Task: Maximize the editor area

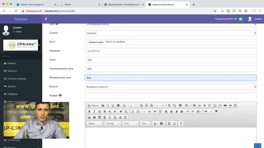Action: tap(169, 123)
